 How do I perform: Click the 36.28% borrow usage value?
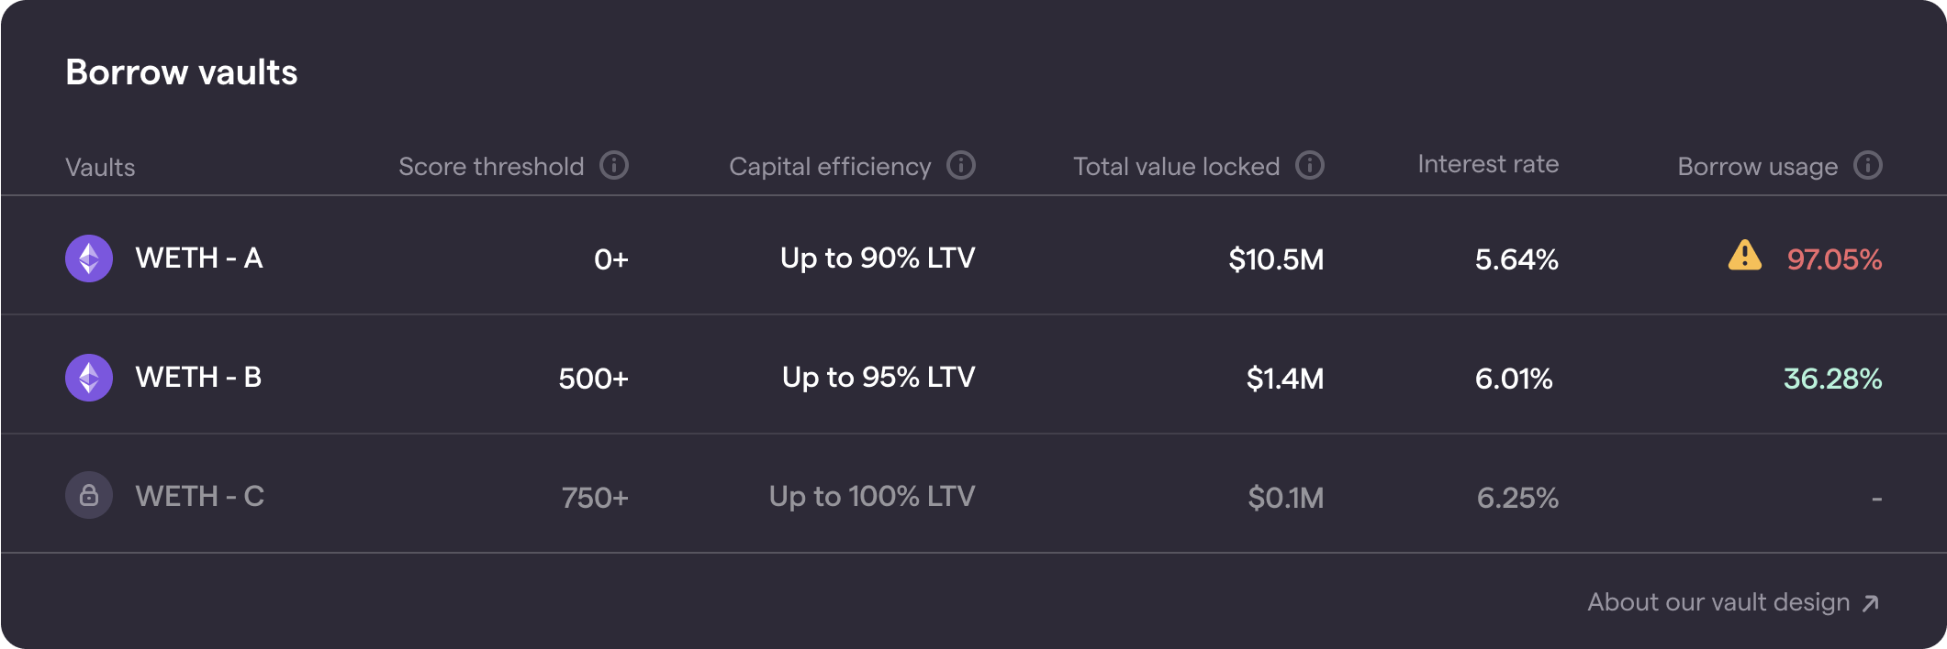tap(1830, 378)
